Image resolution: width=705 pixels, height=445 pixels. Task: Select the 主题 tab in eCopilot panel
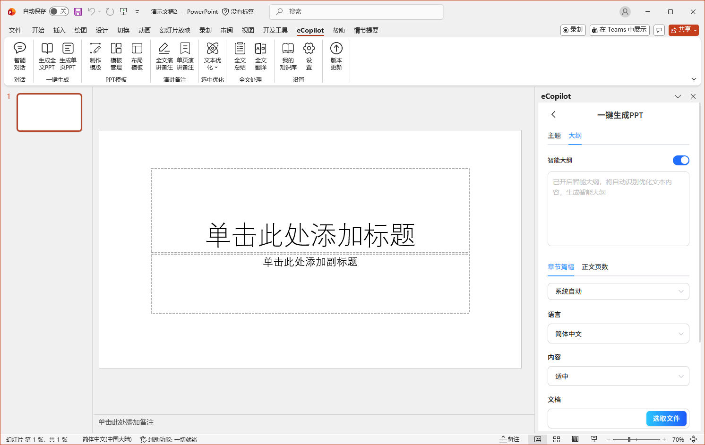click(554, 136)
